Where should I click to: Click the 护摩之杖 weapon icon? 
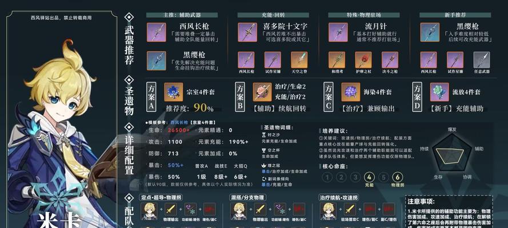363,60
